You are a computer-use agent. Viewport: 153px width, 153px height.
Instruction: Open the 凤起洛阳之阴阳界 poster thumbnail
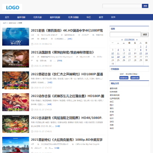[x=16, y=124]
